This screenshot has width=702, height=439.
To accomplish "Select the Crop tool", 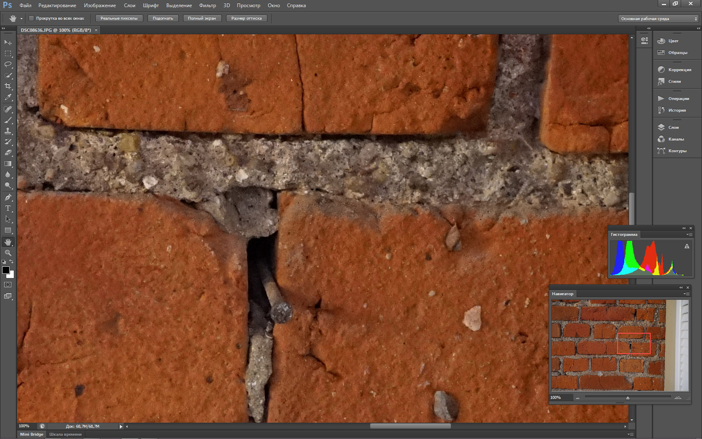I will point(8,86).
